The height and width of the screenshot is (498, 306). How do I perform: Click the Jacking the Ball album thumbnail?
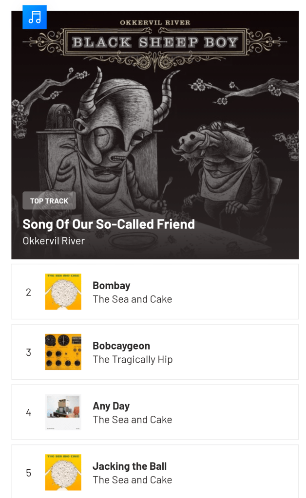(63, 472)
